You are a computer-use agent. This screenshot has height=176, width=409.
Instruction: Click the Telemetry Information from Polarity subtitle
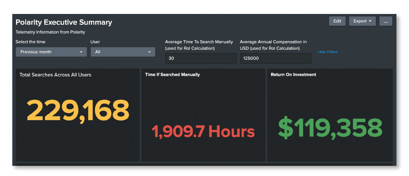(50, 32)
